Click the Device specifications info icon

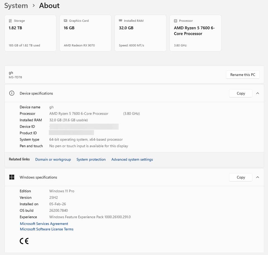point(12,93)
